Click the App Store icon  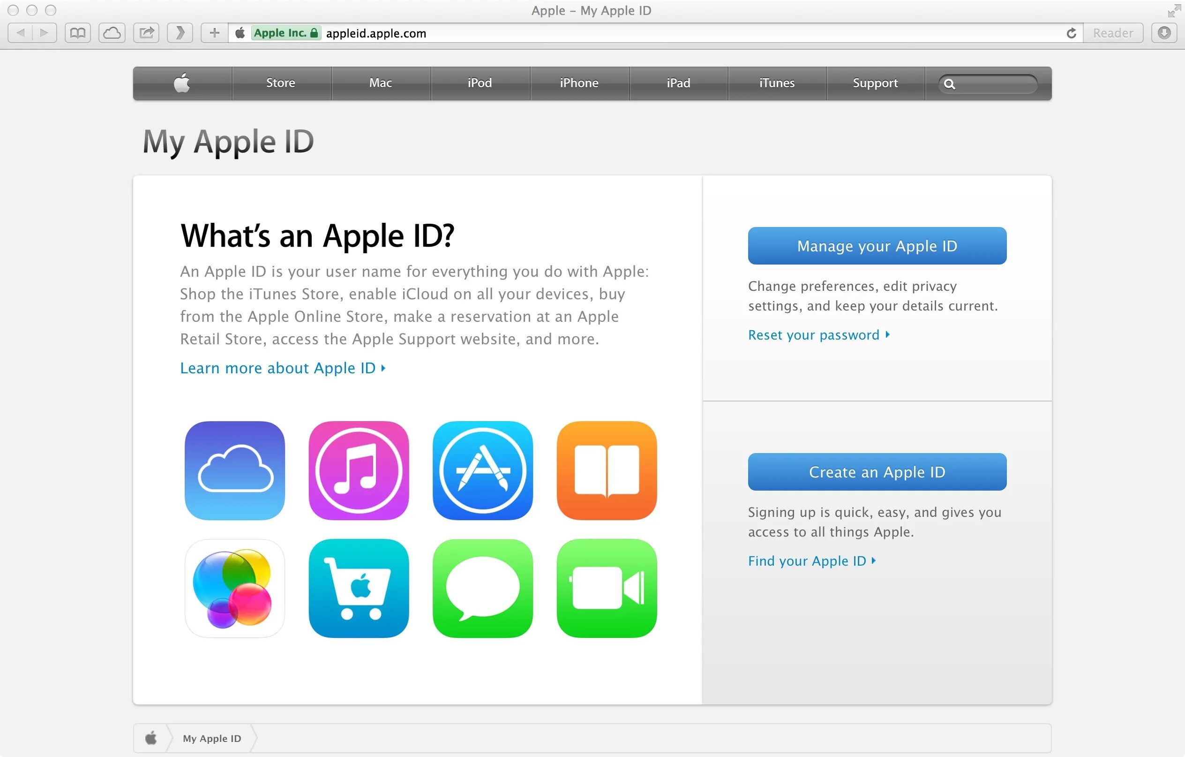coord(483,470)
